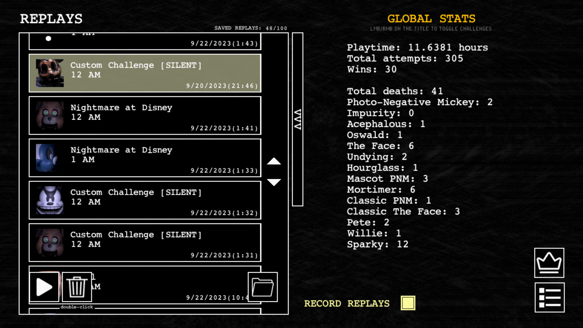Click the melted Mickey thumbnail on highlighted replay
The height and width of the screenshot is (328, 583).
pyautogui.click(x=50, y=73)
